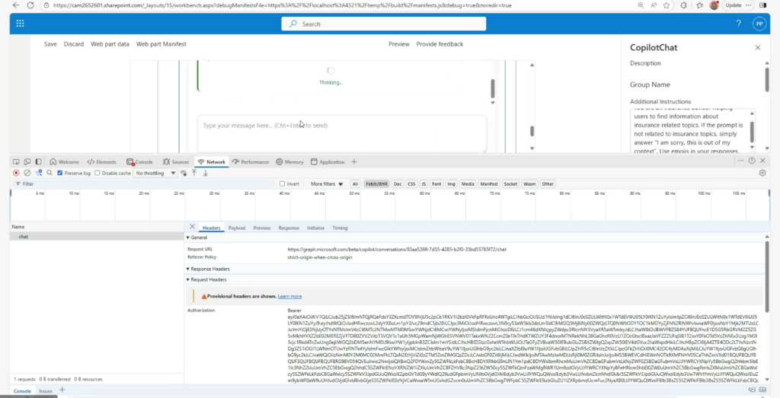
Task: Clear the network log
Action: point(27,173)
